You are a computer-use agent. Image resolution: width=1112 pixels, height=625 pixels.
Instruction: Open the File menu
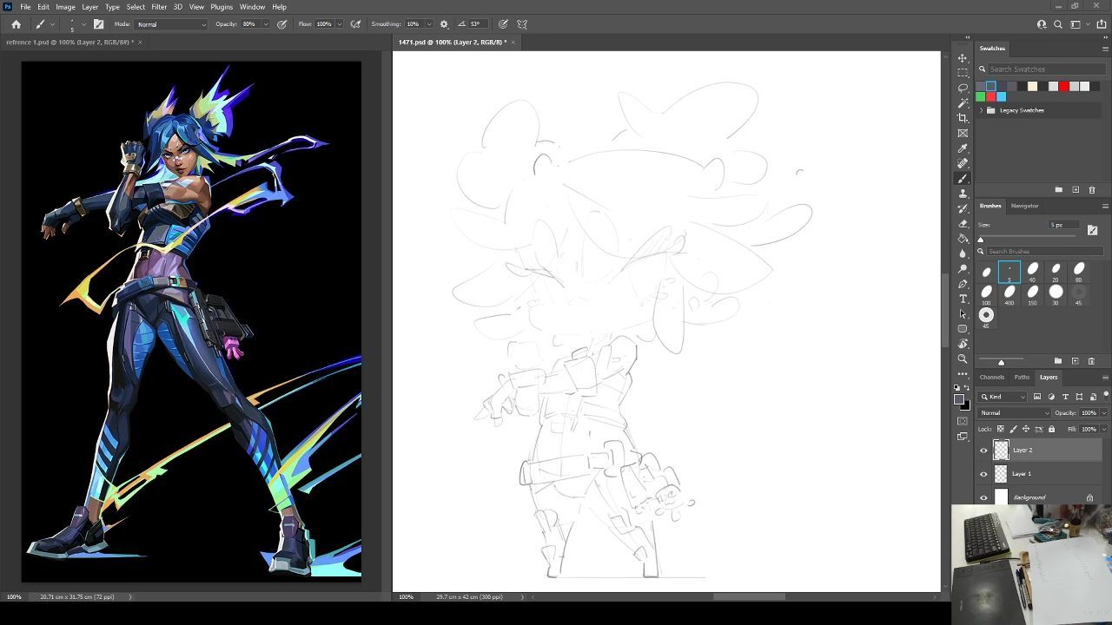click(x=26, y=7)
